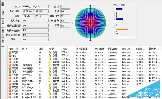Click the open lock icon in CECT-CHINA row
The image size is (162, 99).
(50, 81)
